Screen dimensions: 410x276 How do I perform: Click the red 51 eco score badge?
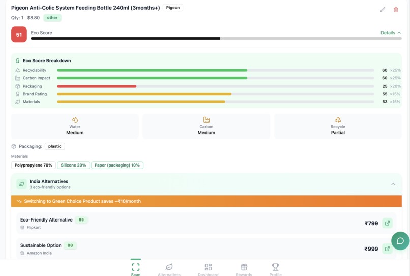pyautogui.click(x=19, y=34)
